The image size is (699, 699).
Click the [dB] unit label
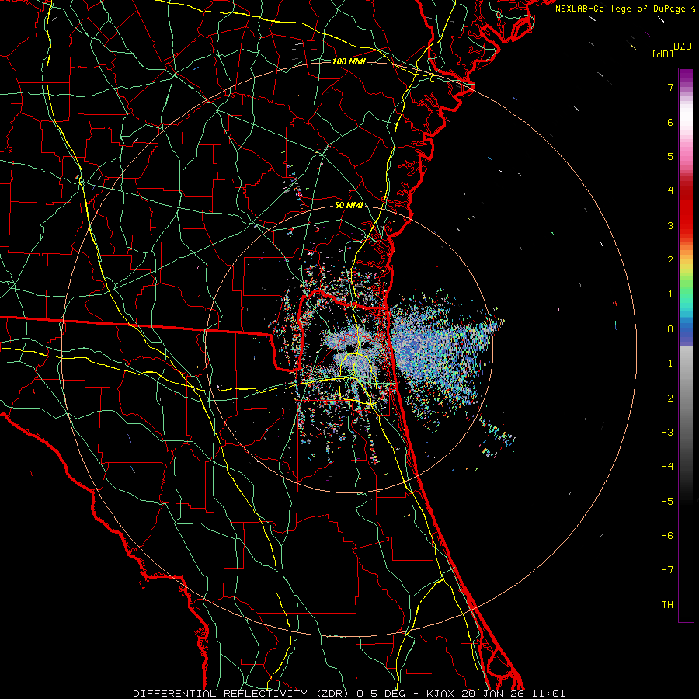(662, 54)
